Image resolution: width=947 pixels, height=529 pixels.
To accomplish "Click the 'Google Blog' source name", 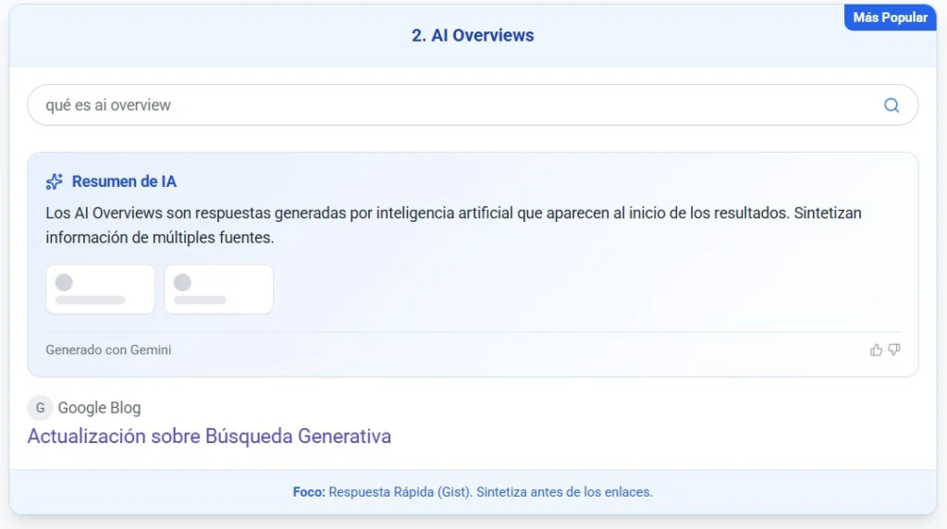I will tap(99, 408).
